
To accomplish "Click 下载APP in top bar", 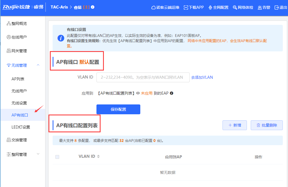I will pos(194,8).
